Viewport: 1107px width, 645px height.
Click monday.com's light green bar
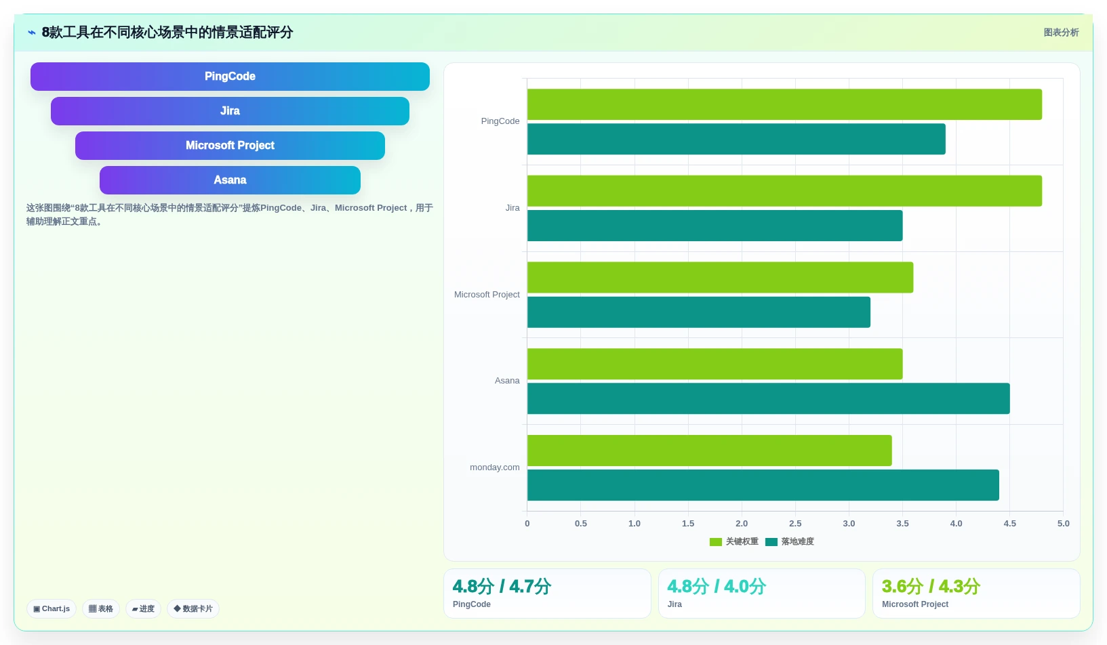710,451
